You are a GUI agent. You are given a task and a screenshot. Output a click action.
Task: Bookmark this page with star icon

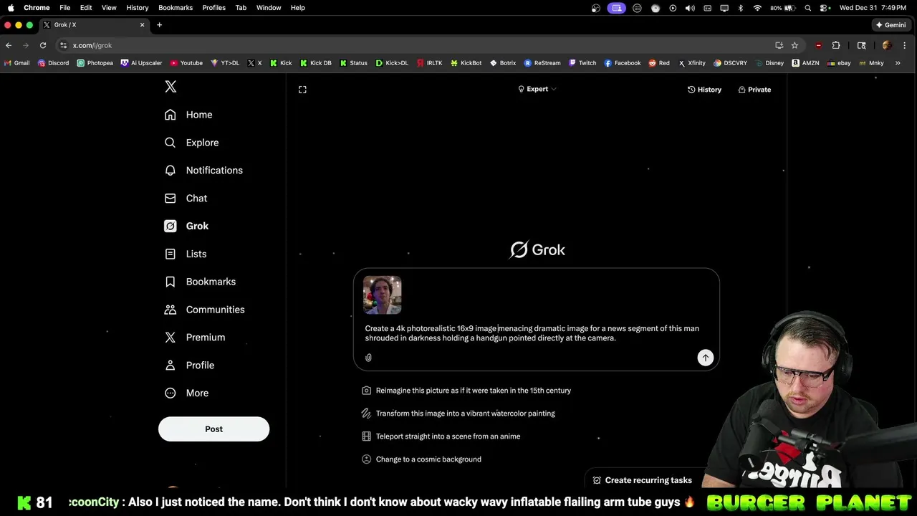pos(794,45)
